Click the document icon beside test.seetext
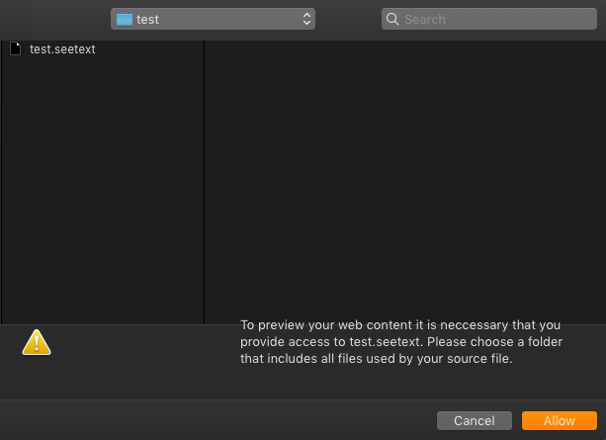This screenshot has height=440, width=606. point(16,48)
